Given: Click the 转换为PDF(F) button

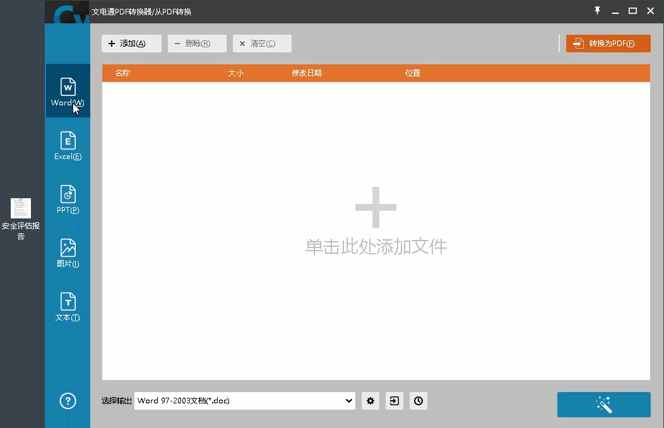Looking at the screenshot, I should [607, 44].
